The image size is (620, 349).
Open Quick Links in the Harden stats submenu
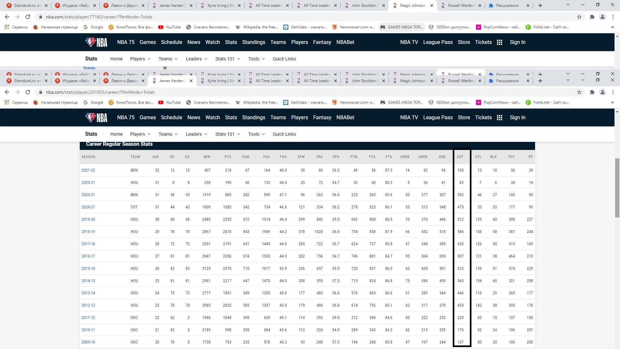pos(284,134)
